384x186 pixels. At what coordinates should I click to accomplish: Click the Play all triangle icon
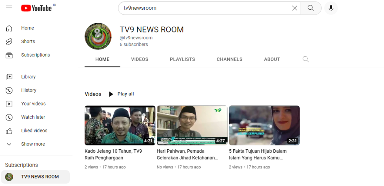click(x=111, y=94)
